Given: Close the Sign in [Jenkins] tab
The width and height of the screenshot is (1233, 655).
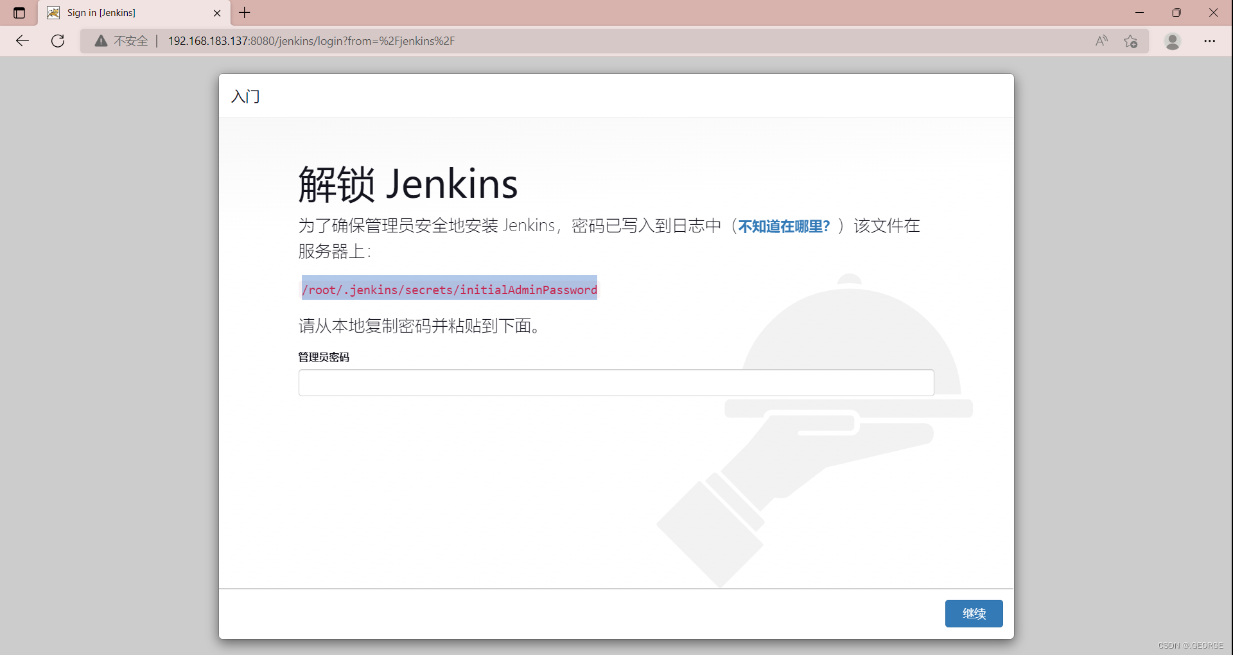Looking at the screenshot, I should click(x=217, y=13).
